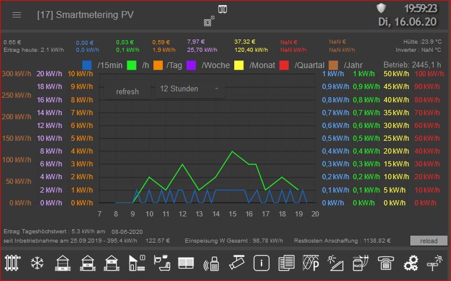The width and height of the screenshot is (451, 281).
Task: Click the /Tag legend label
Action: tap(174, 65)
